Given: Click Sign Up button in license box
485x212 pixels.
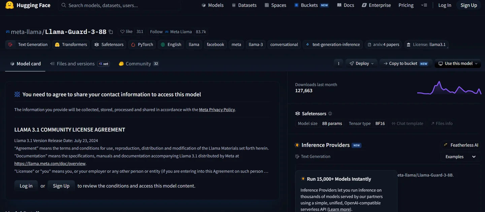Looking at the screenshot, I should (61, 186).
